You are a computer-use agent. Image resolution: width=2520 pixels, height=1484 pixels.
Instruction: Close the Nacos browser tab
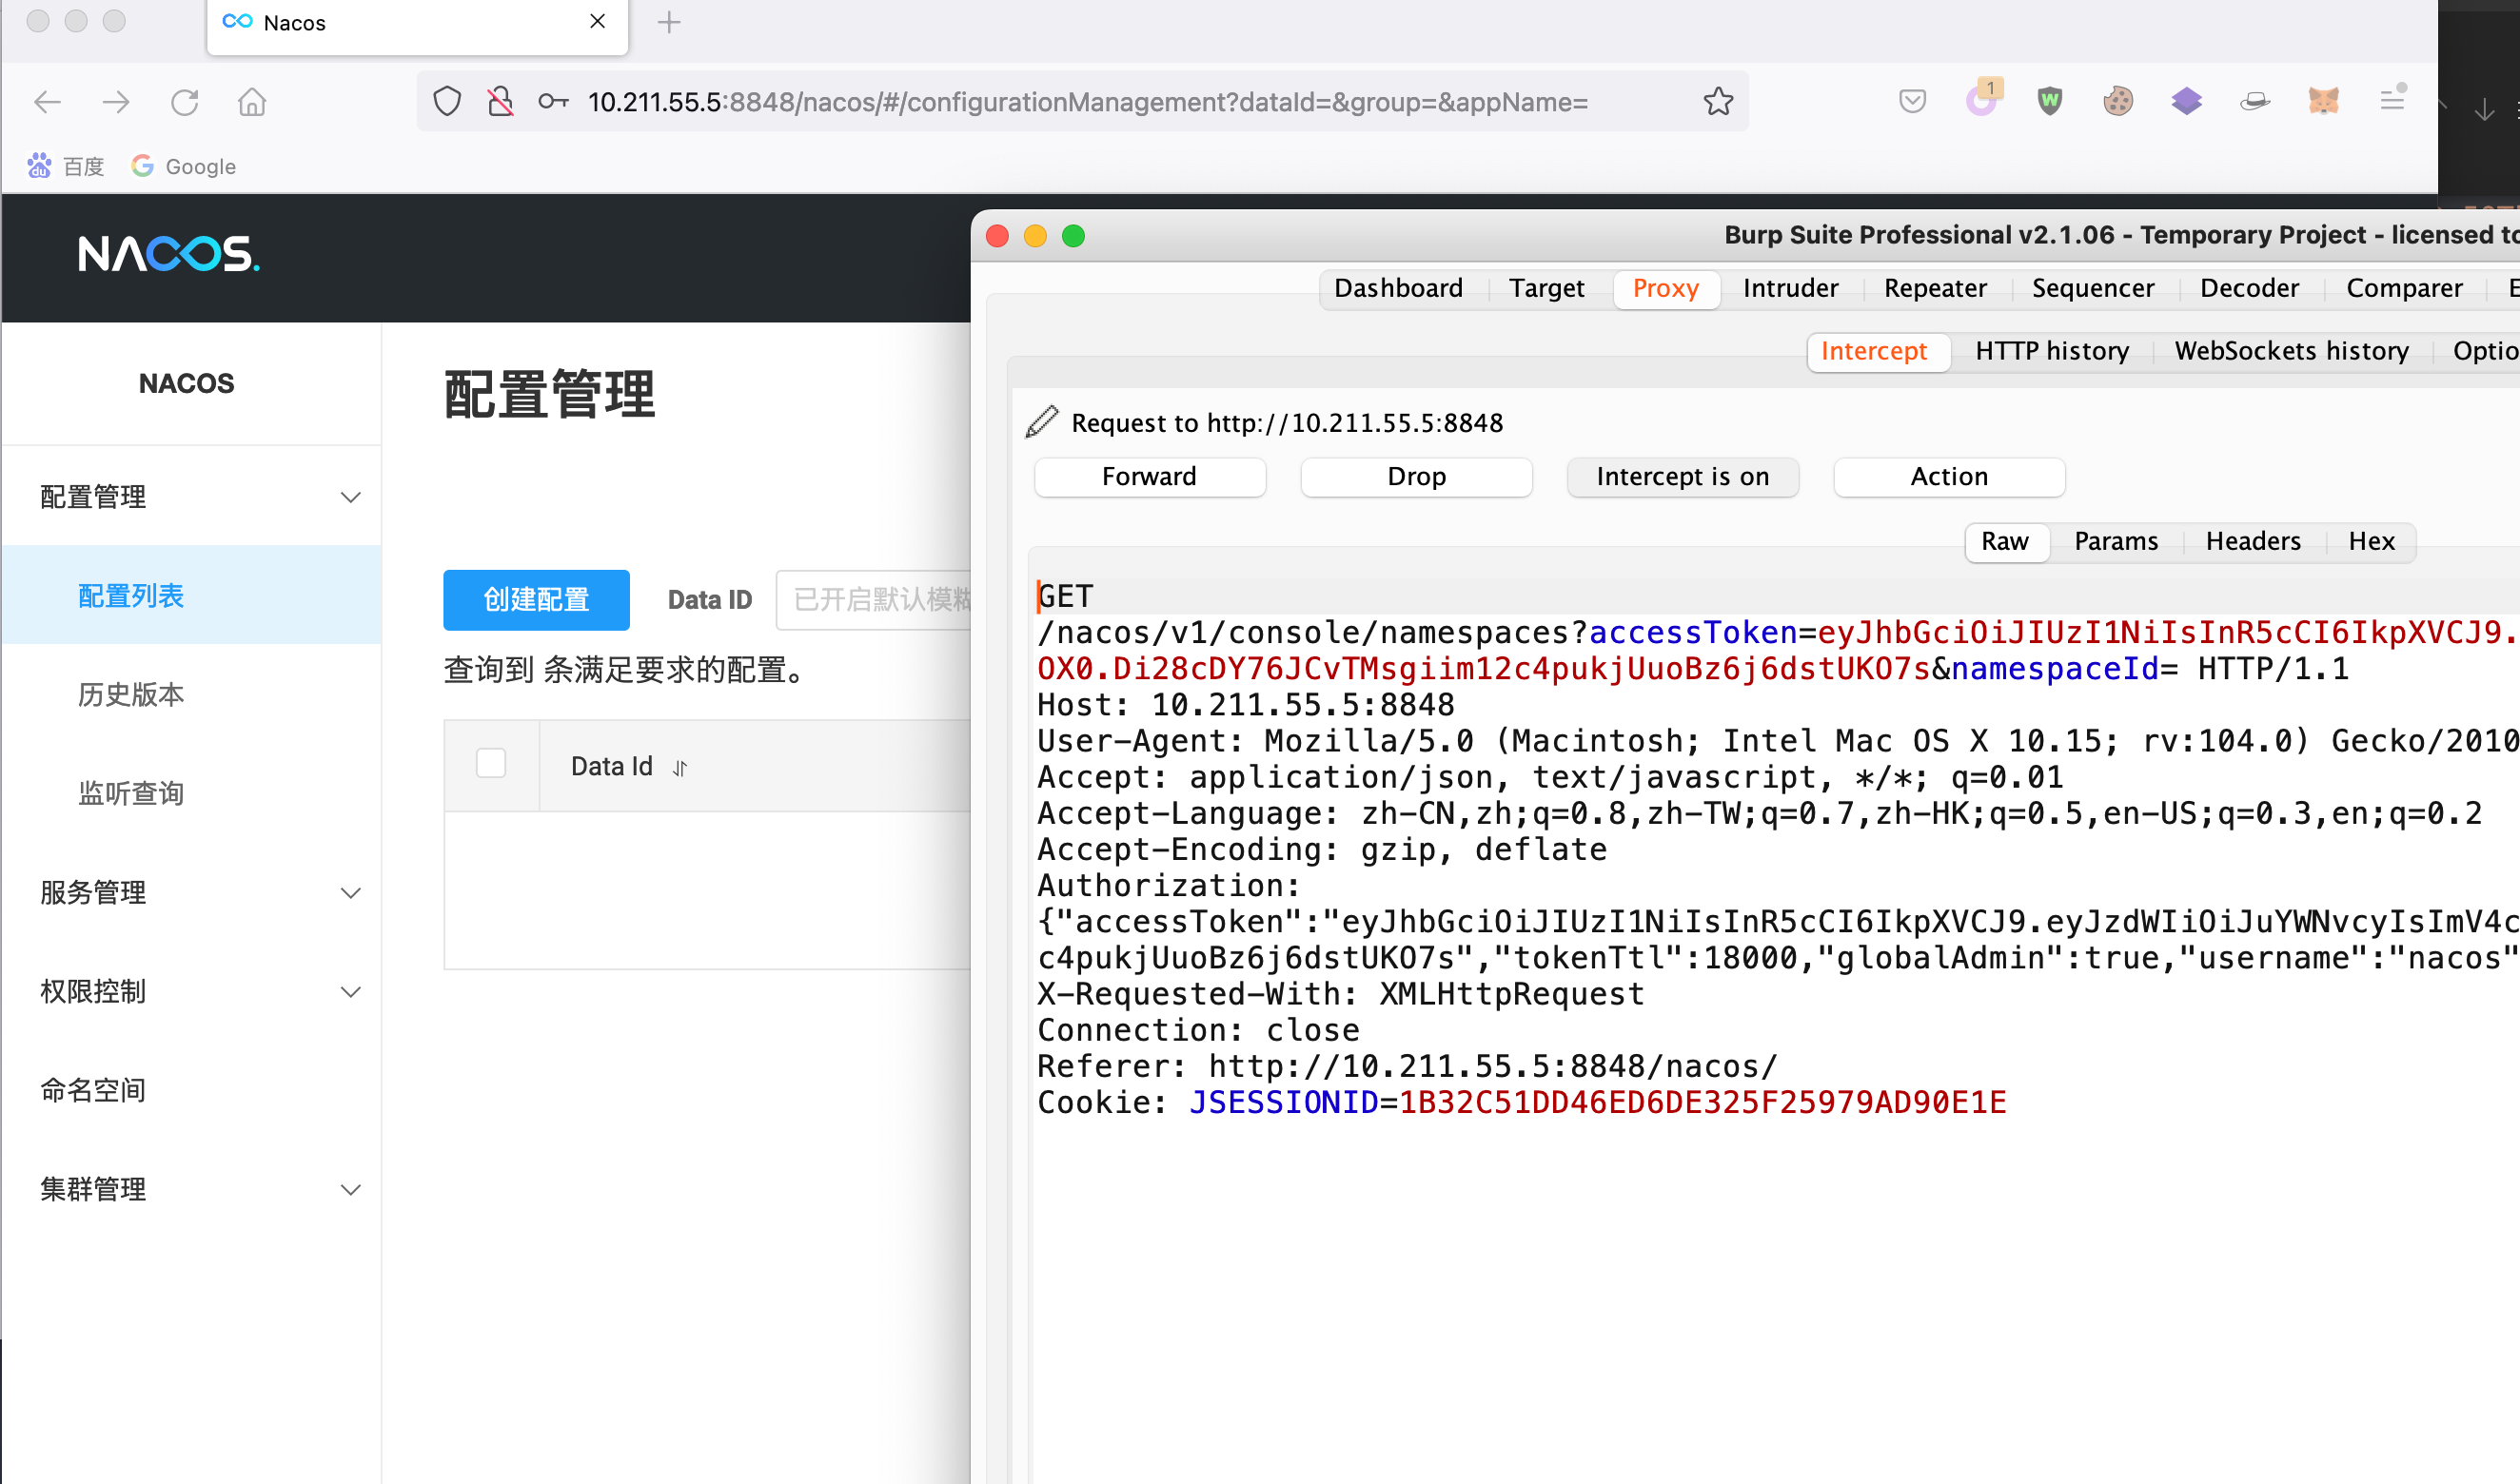(598, 21)
